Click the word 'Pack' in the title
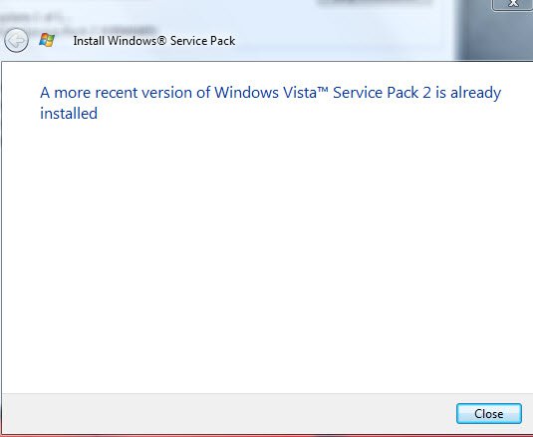Screen dimensions: 533x437 (222, 41)
